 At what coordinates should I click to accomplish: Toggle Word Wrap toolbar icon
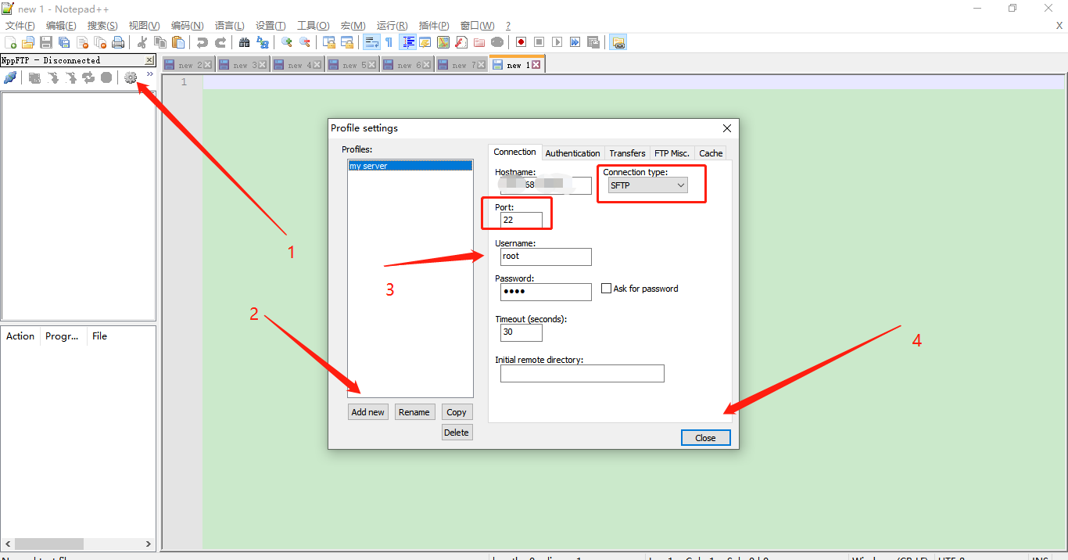[x=371, y=42]
